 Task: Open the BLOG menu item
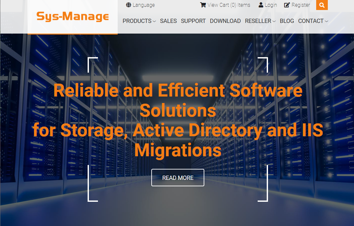click(x=287, y=21)
